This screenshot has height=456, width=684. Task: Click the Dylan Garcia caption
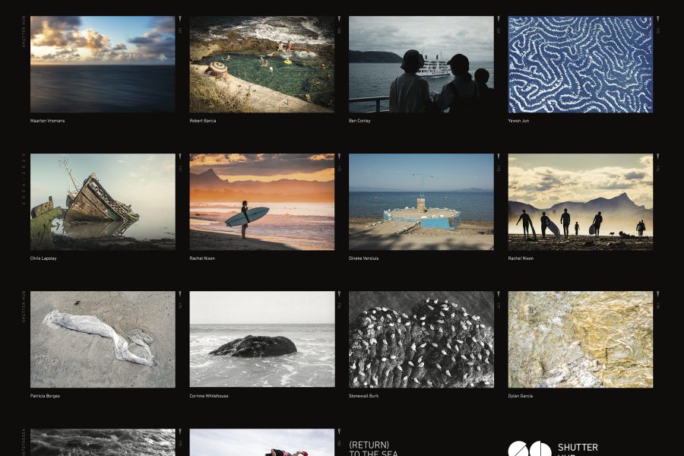coord(520,396)
